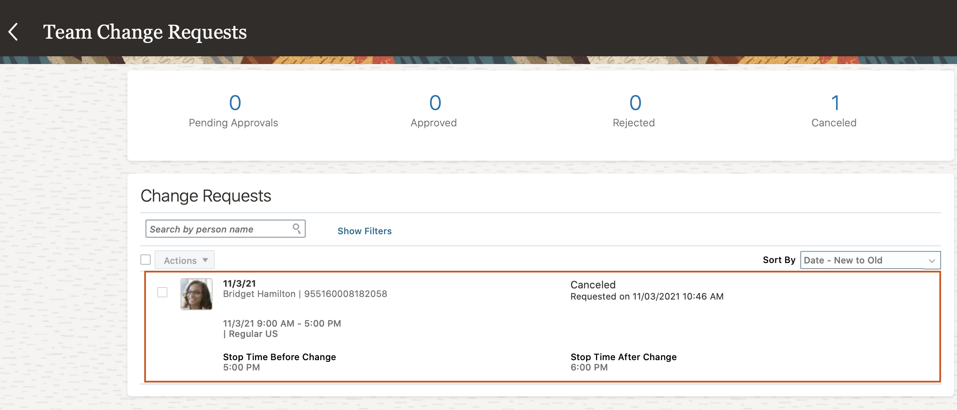Open the Actions dropdown menu
This screenshot has height=410, width=957.
(185, 260)
